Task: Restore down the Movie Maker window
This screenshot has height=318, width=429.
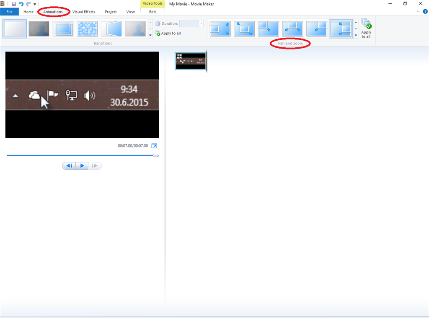Action: pos(405,3)
